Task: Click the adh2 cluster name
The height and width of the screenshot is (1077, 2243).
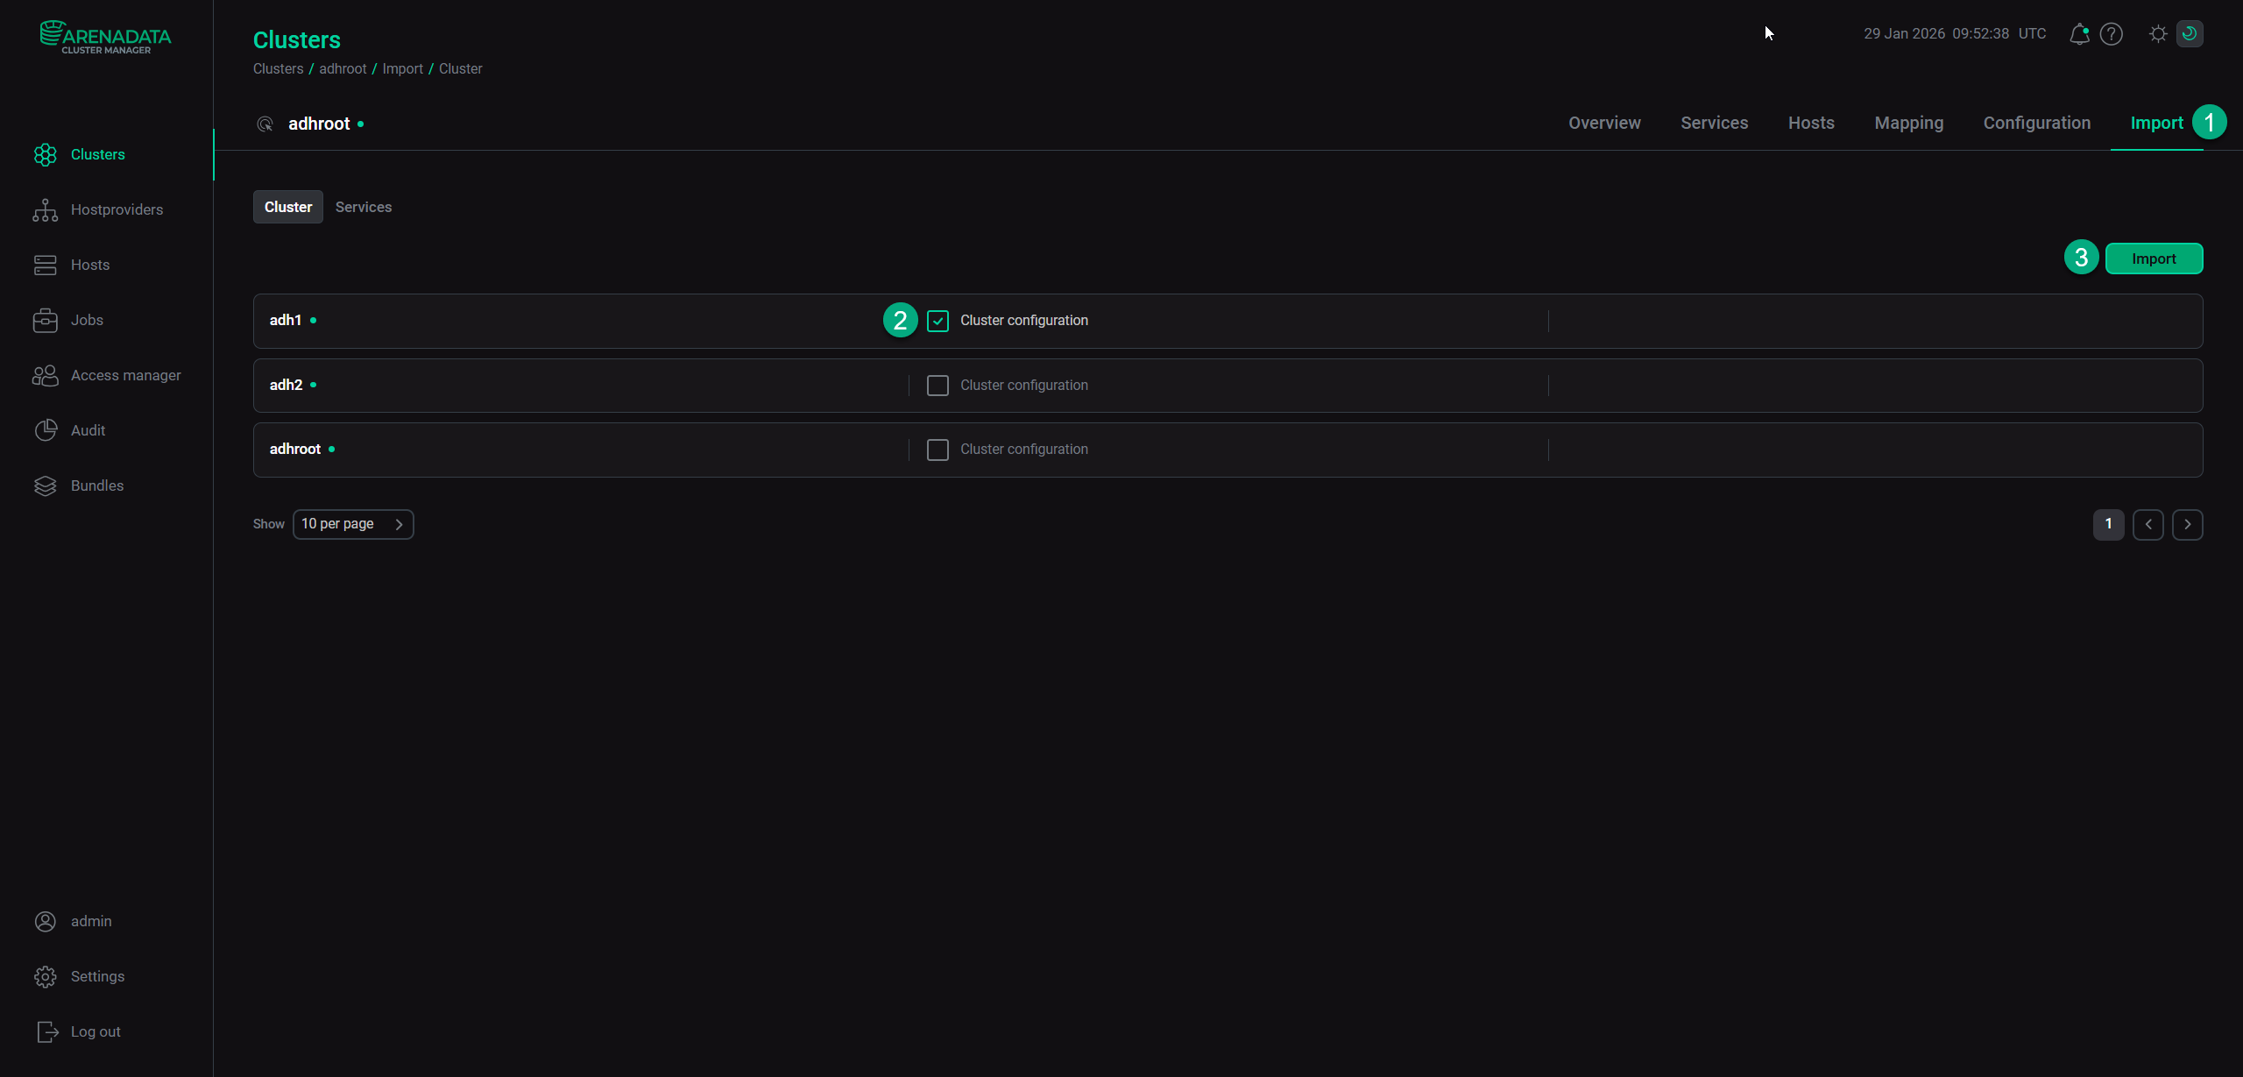Action: click(x=287, y=386)
